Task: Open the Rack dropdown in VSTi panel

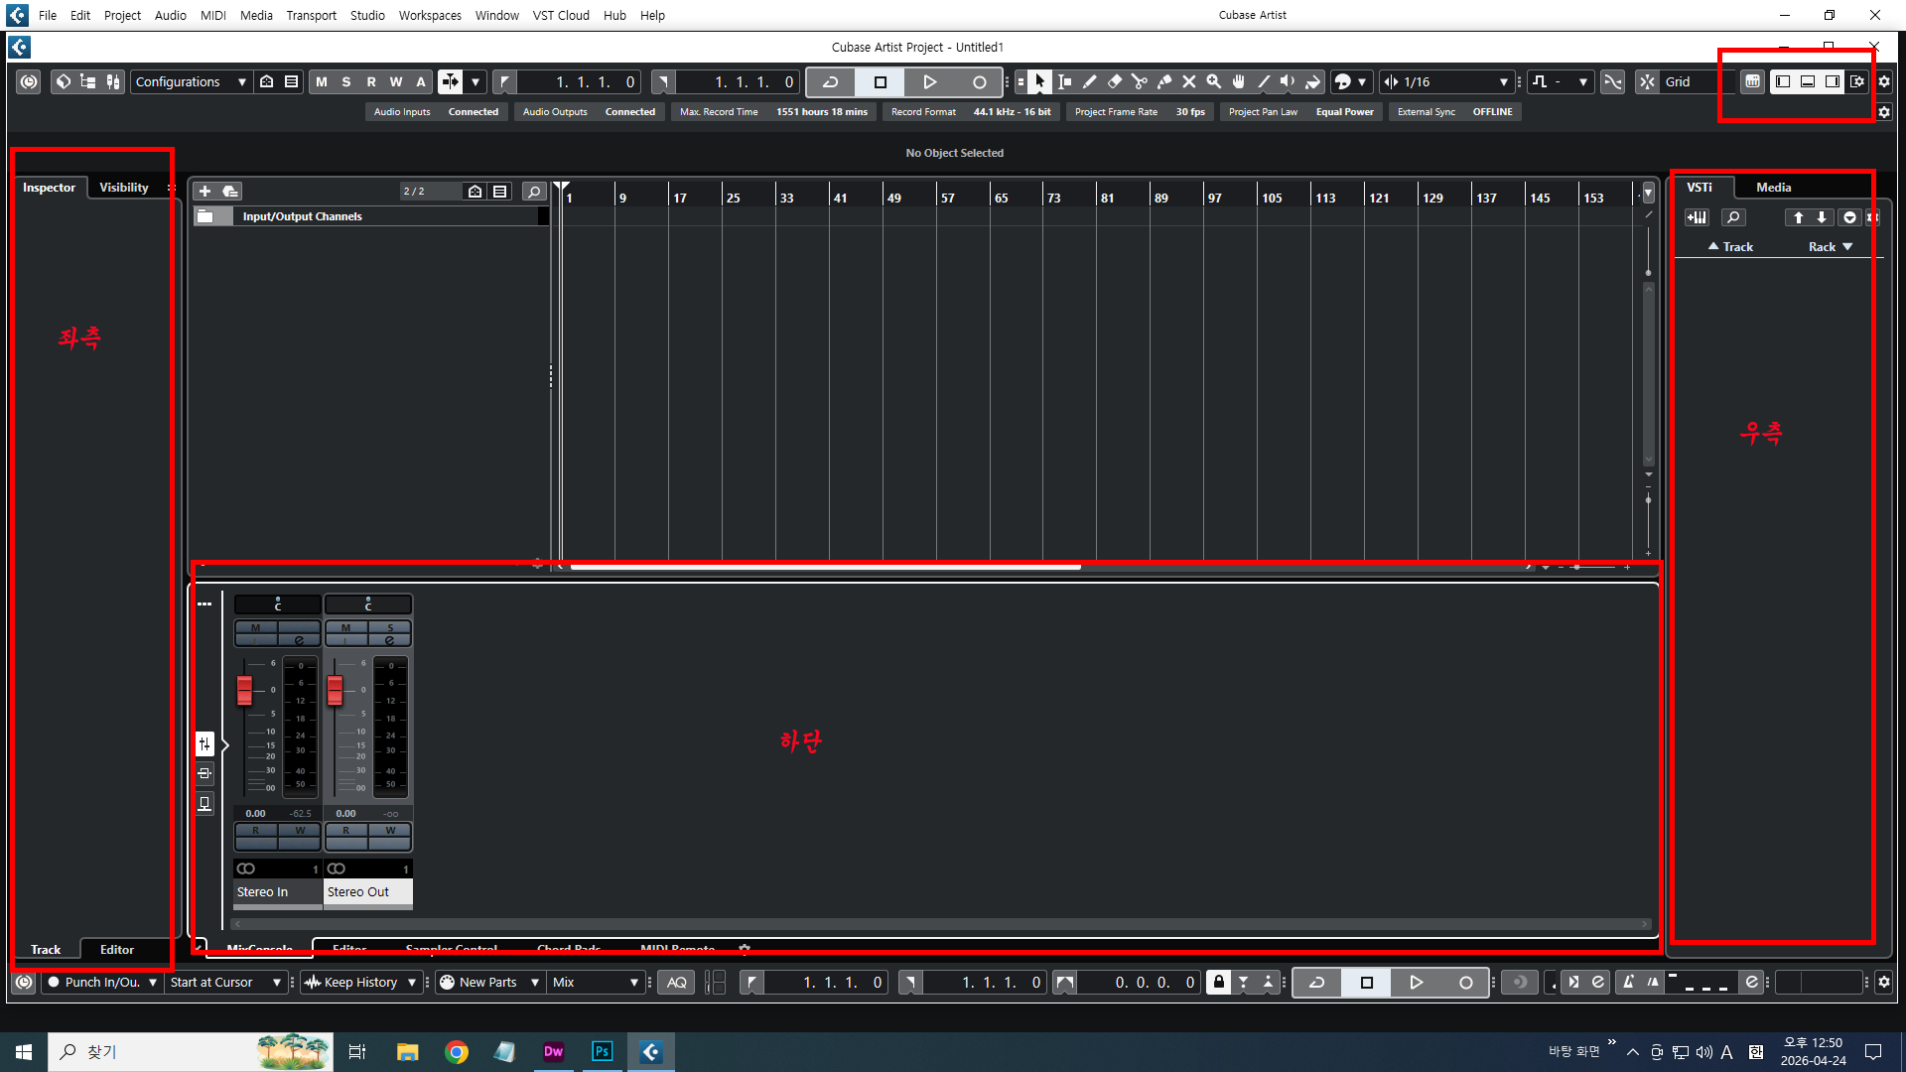Action: 1830,247
